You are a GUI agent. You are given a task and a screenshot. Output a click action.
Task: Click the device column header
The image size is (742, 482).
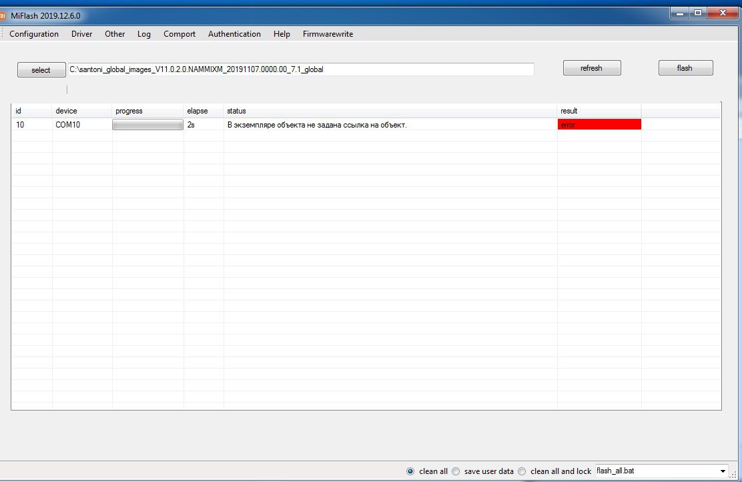coord(82,111)
